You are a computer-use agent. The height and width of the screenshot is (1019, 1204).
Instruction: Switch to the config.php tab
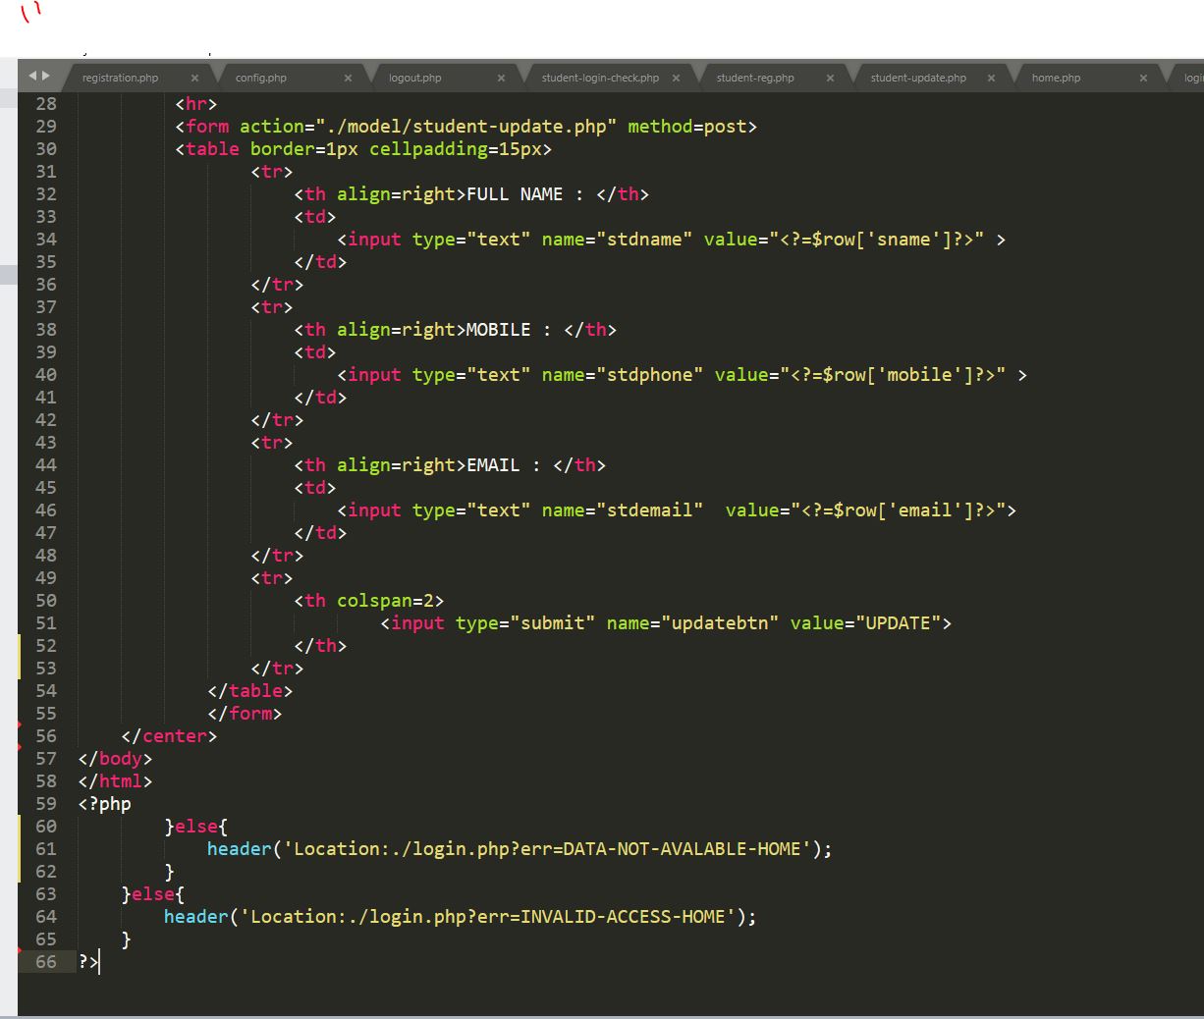coord(261,78)
